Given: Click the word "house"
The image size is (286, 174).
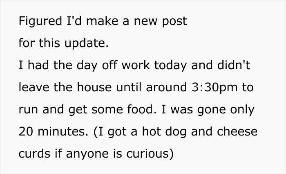Looking at the screenshot, I should pos(94,87).
